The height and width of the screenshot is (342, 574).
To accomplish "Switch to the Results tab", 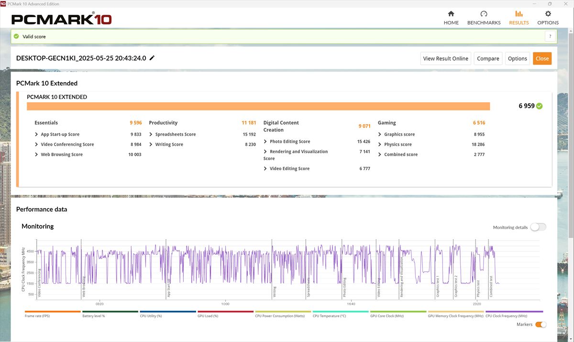I will [x=519, y=18].
